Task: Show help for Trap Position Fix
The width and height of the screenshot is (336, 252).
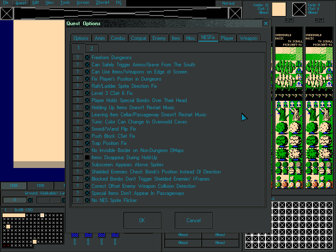Action: click(77, 143)
